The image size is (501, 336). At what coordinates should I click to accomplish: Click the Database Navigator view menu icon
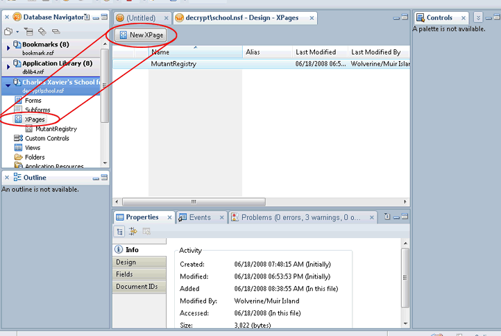(87, 17)
